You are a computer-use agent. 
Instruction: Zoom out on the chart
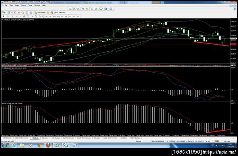click(87, 9)
